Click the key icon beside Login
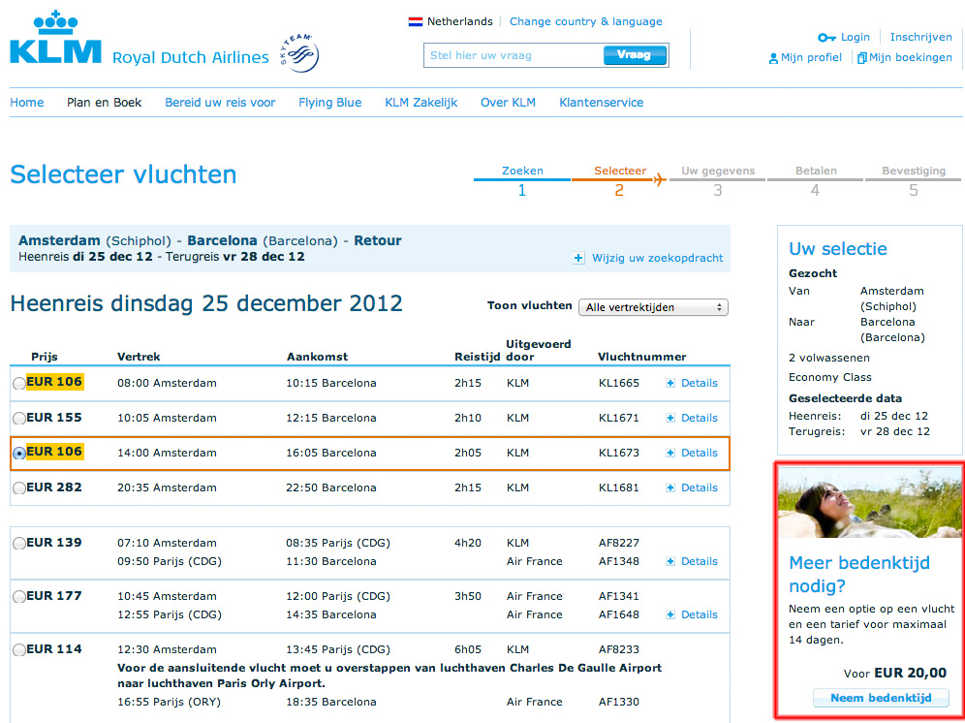Viewport: 965px width, 723px height. tap(826, 38)
